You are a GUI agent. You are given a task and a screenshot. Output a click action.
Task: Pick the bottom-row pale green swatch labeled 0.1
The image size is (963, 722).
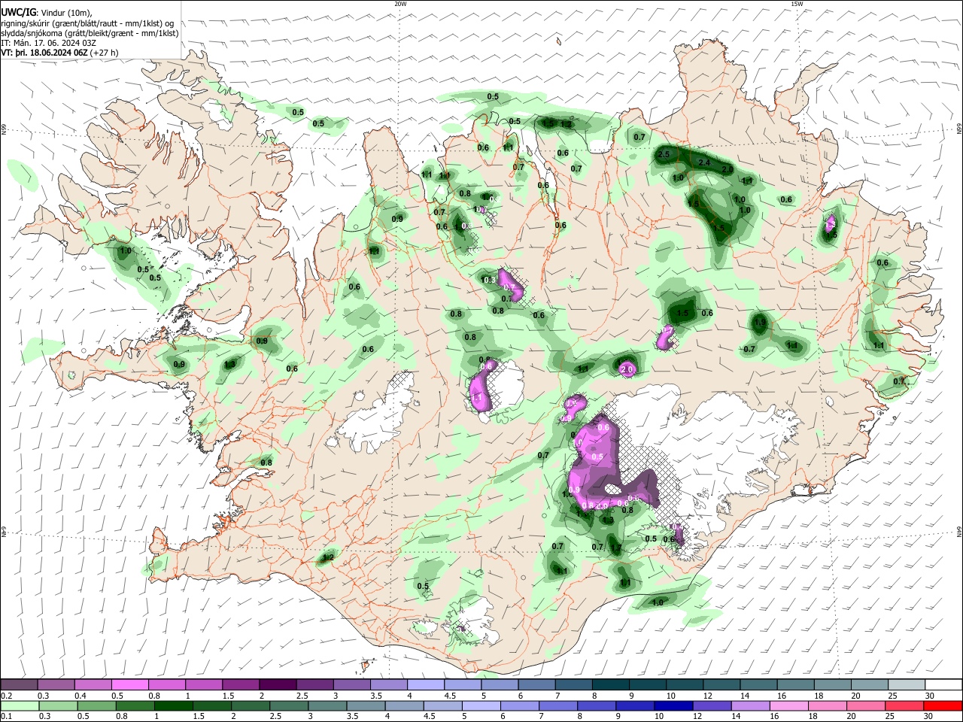coord(19,705)
